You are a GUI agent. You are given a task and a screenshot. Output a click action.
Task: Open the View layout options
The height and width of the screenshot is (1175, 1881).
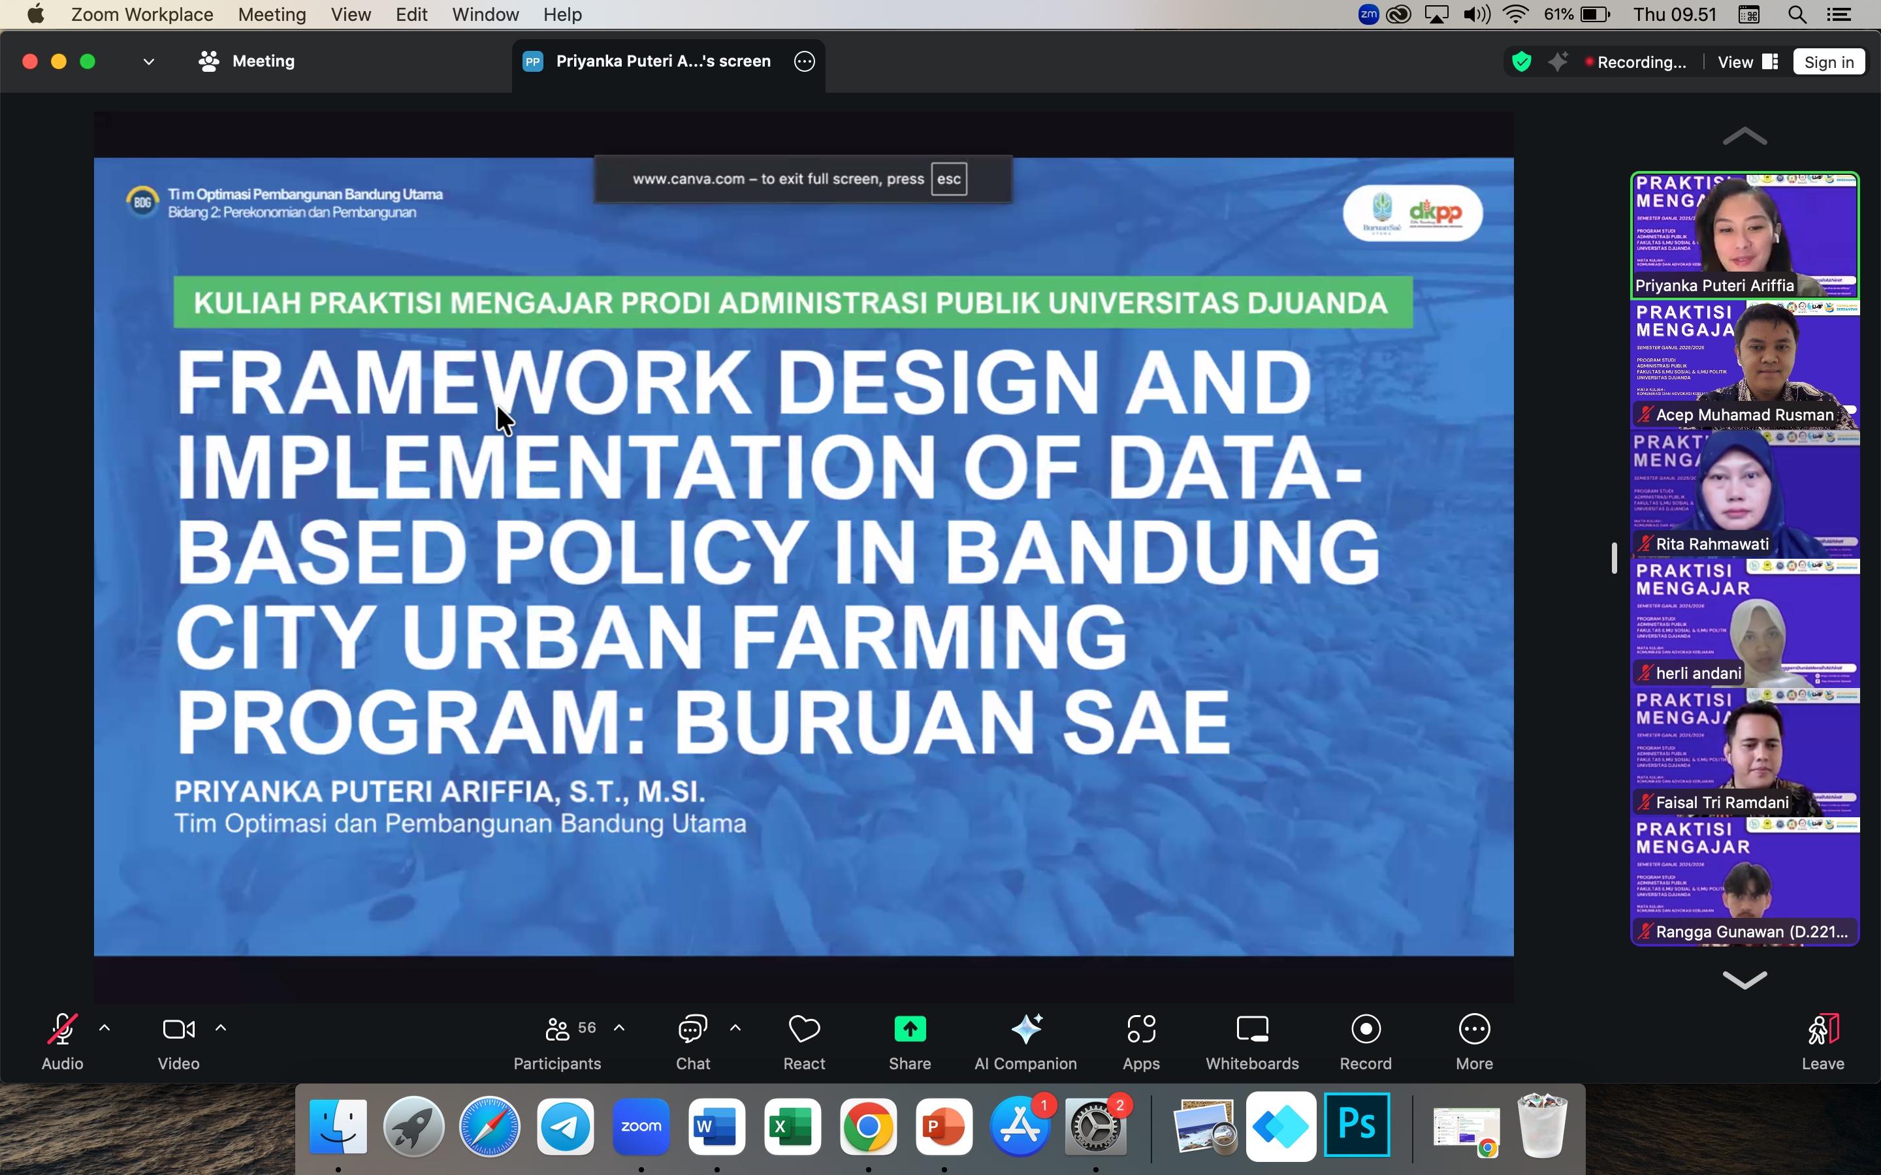click(x=1747, y=62)
